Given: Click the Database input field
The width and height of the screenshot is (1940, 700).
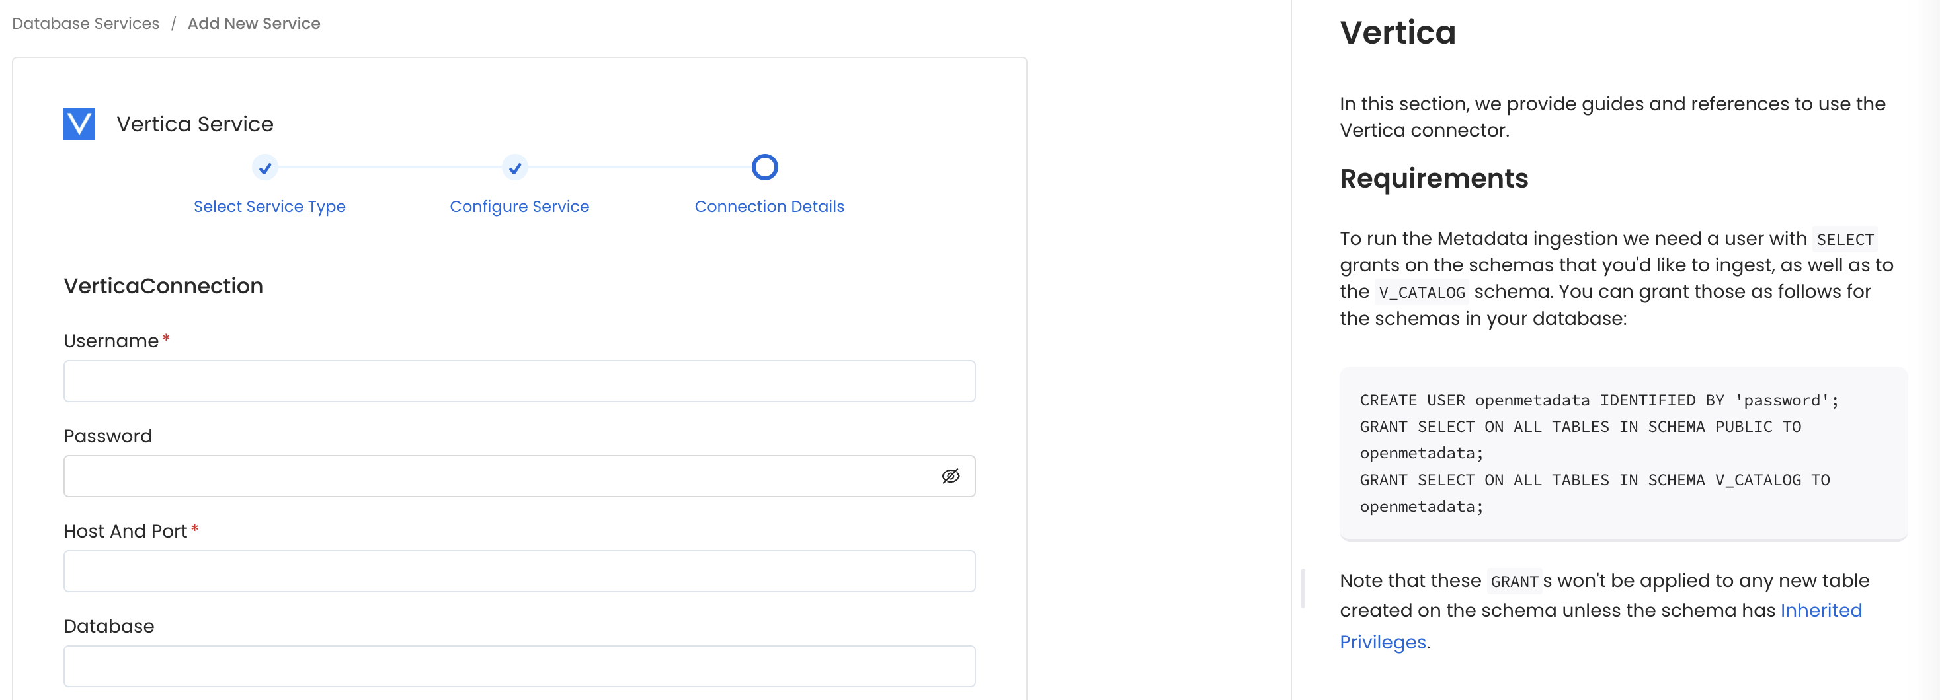Looking at the screenshot, I should point(520,666).
